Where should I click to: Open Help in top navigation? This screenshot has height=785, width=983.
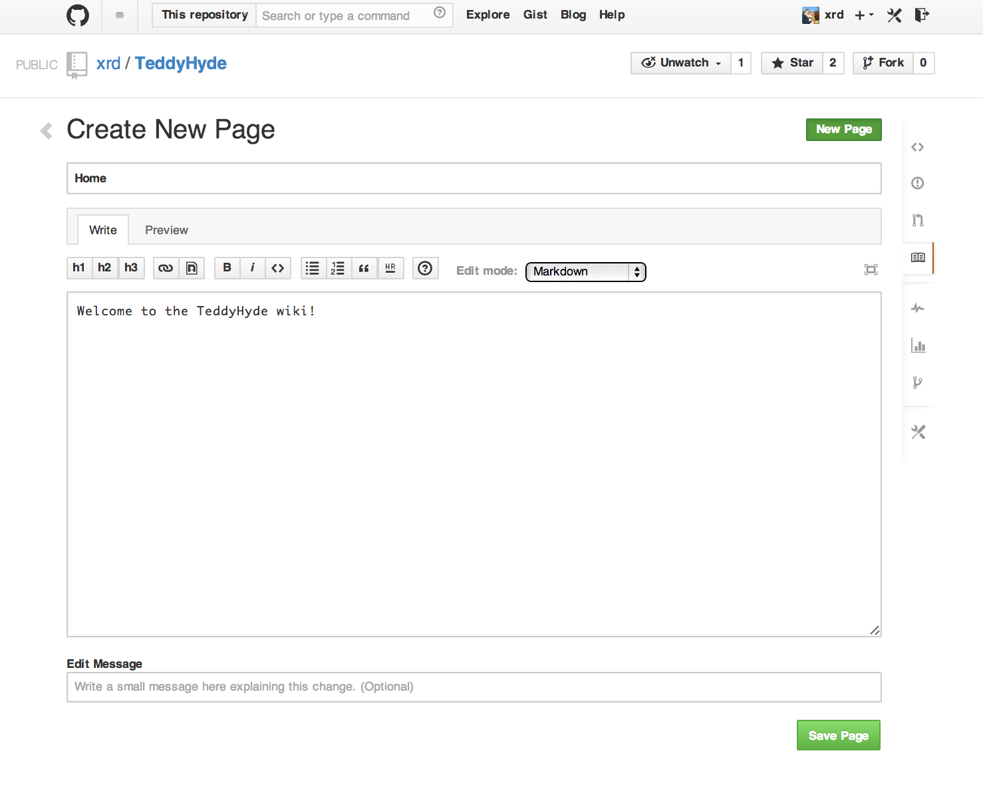pos(612,15)
